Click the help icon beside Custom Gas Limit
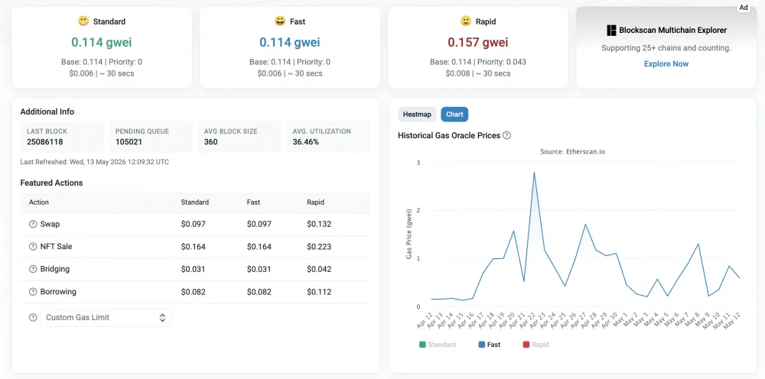Viewport: 765px width, 379px height. tap(33, 317)
